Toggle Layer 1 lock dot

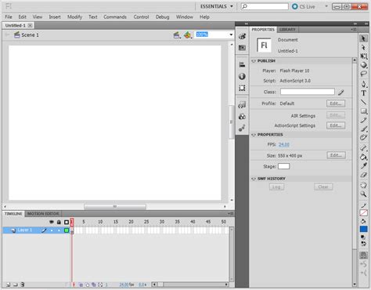point(59,230)
